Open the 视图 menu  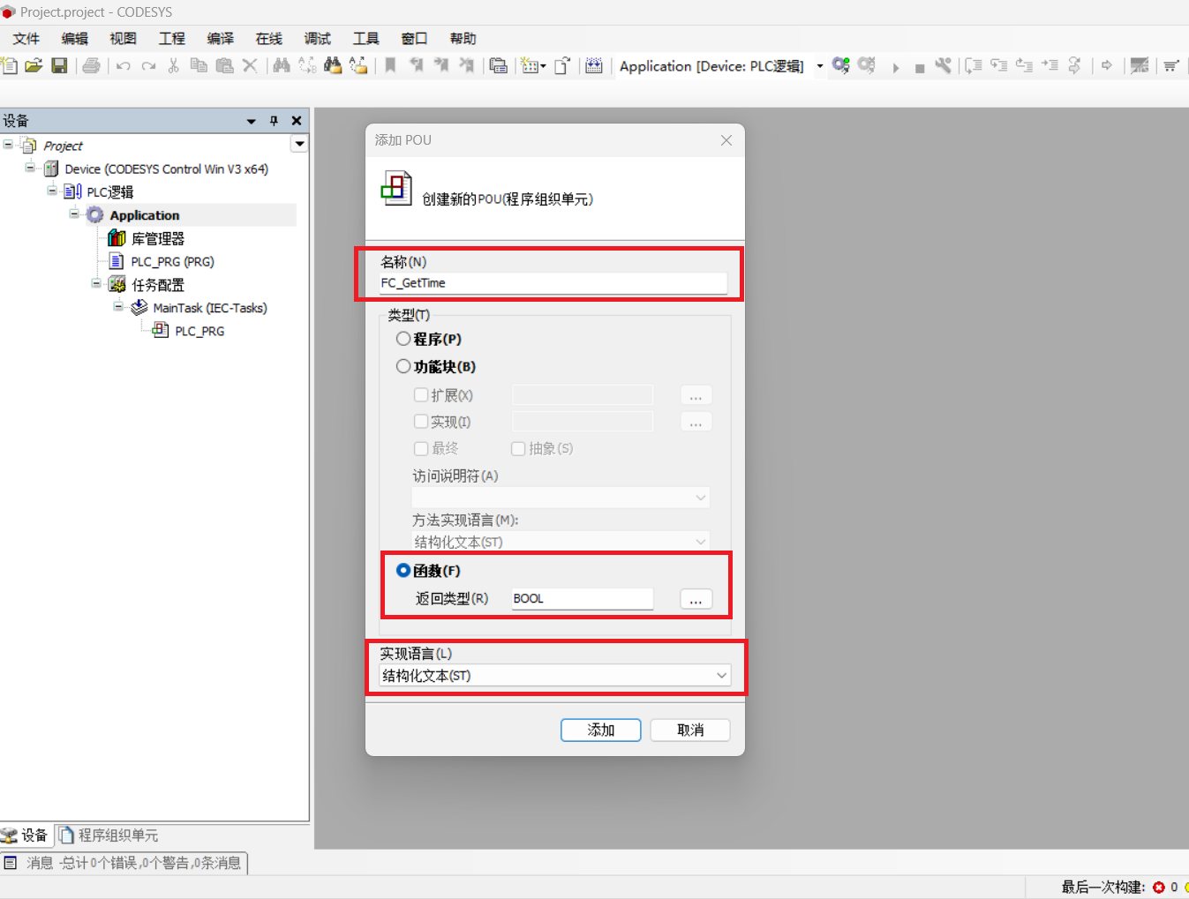pyautogui.click(x=124, y=38)
